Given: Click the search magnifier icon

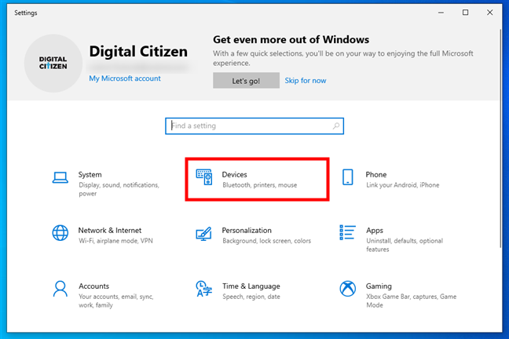Looking at the screenshot, I should 336,126.
